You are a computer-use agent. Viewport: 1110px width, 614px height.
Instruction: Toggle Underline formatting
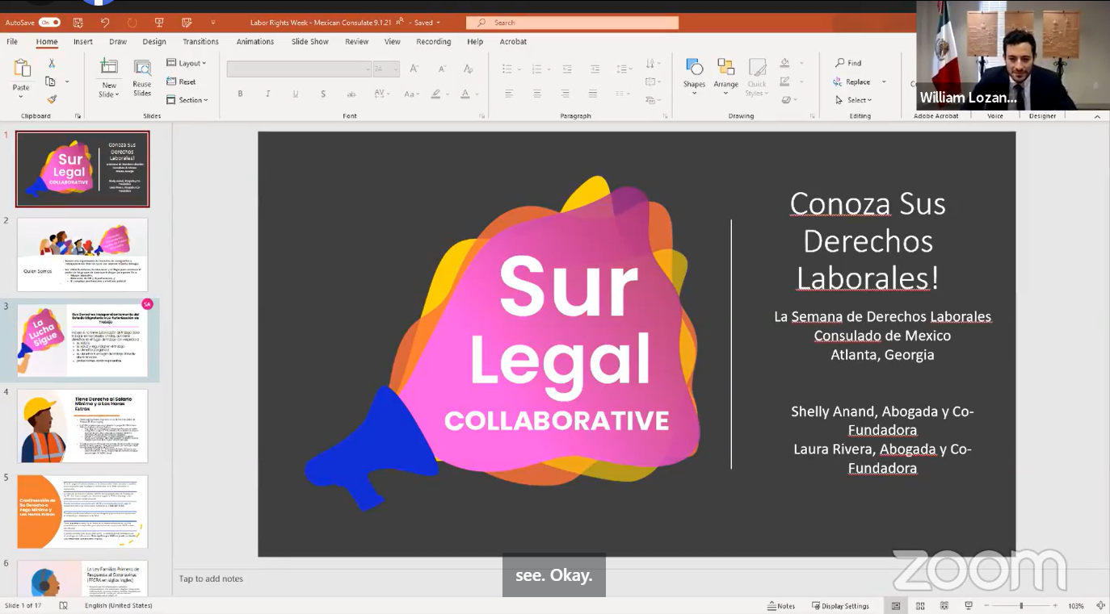click(296, 94)
